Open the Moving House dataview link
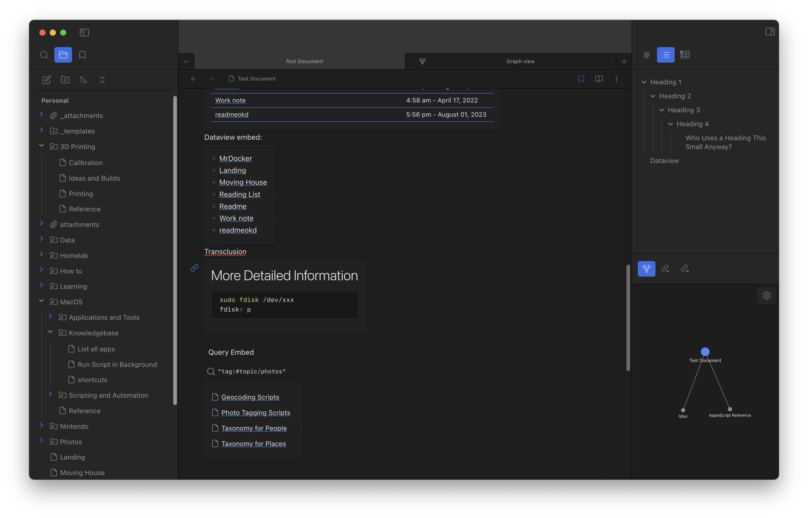Image resolution: width=808 pixels, height=518 pixels. (x=243, y=182)
